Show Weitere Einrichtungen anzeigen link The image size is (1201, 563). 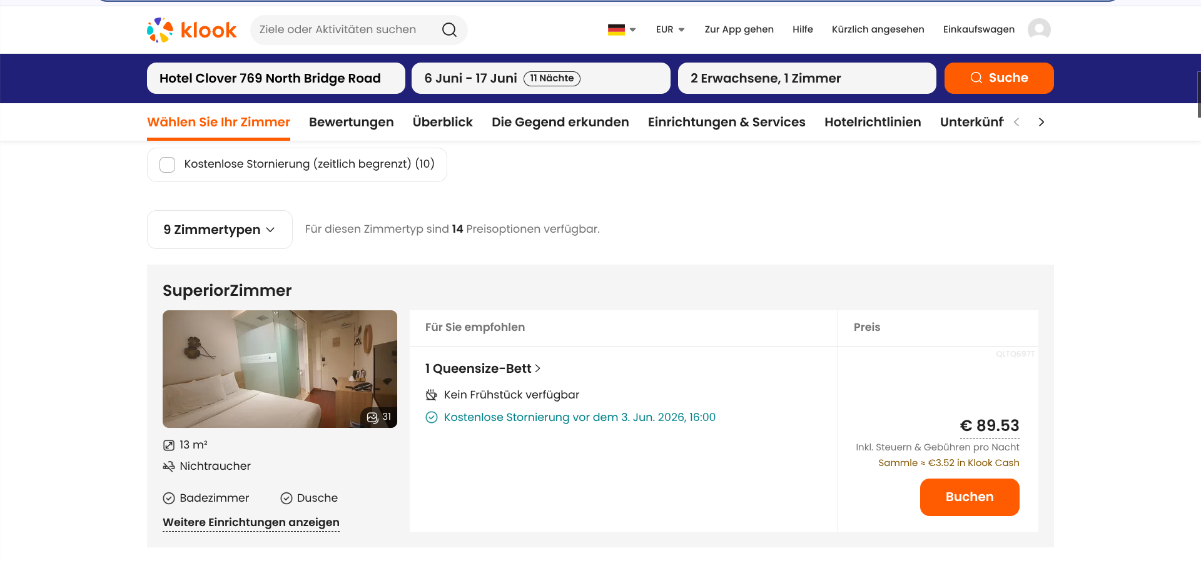pos(251,522)
